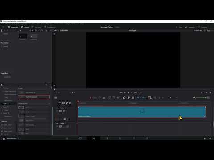This screenshot has width=214, height=160.
Task: Click the Effects panel search icon
Action: 46,85
